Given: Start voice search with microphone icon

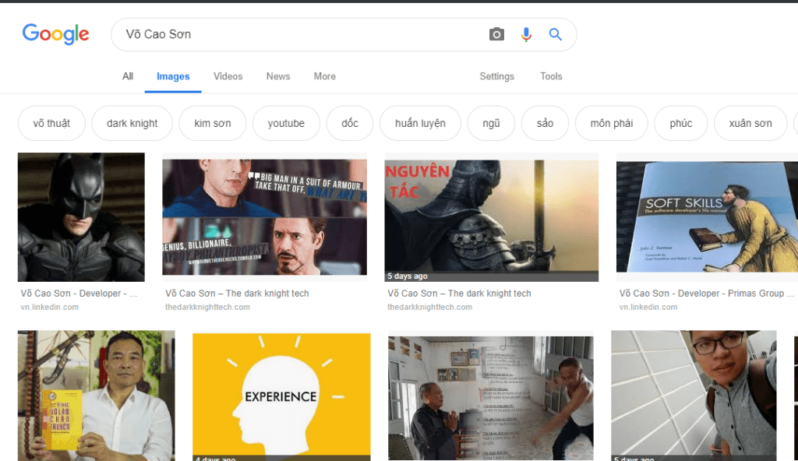Looking at the screenshot, I should point(526,34).
